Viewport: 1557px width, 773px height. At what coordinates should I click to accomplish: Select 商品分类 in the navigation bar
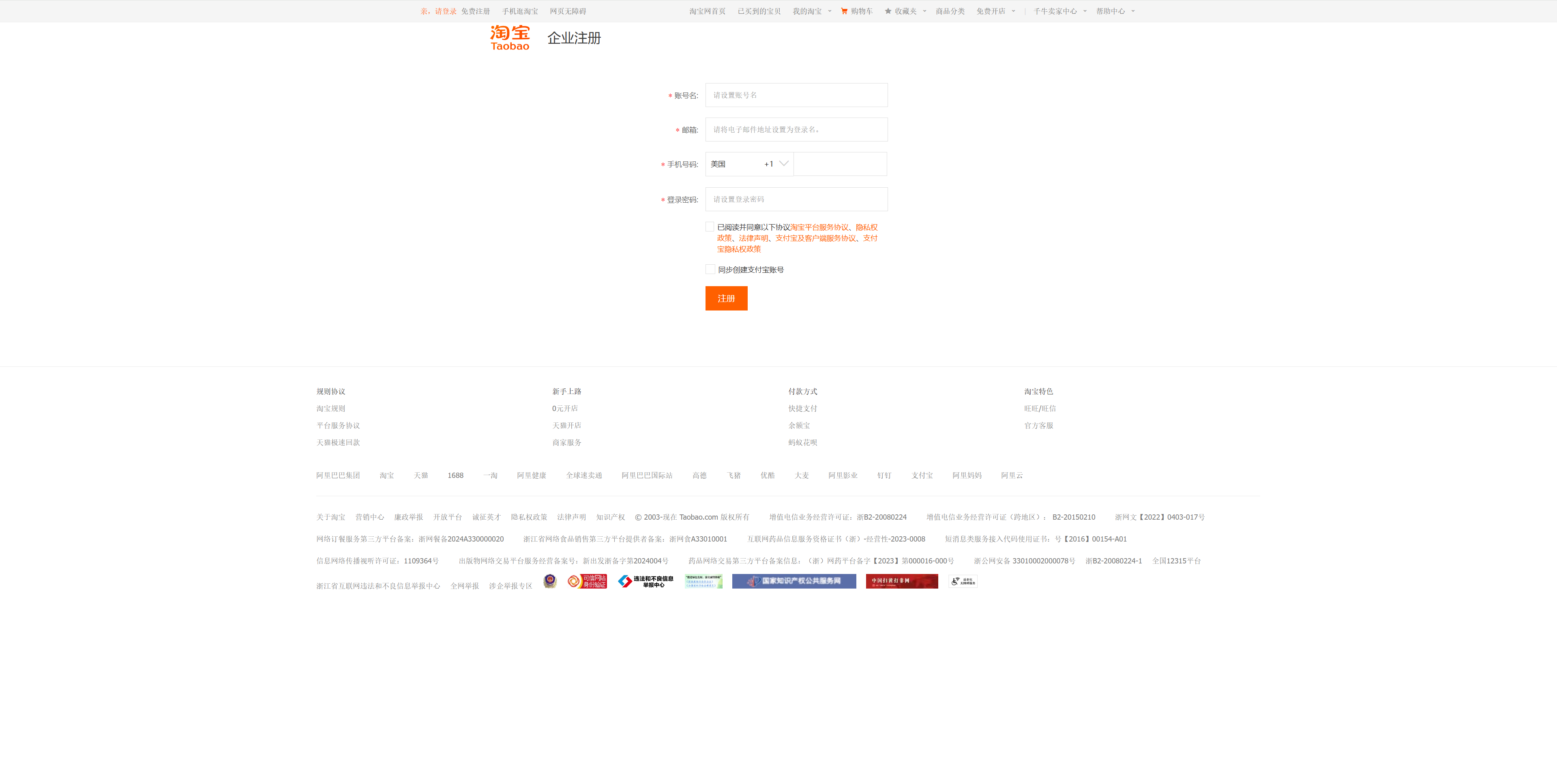point(950,11)
